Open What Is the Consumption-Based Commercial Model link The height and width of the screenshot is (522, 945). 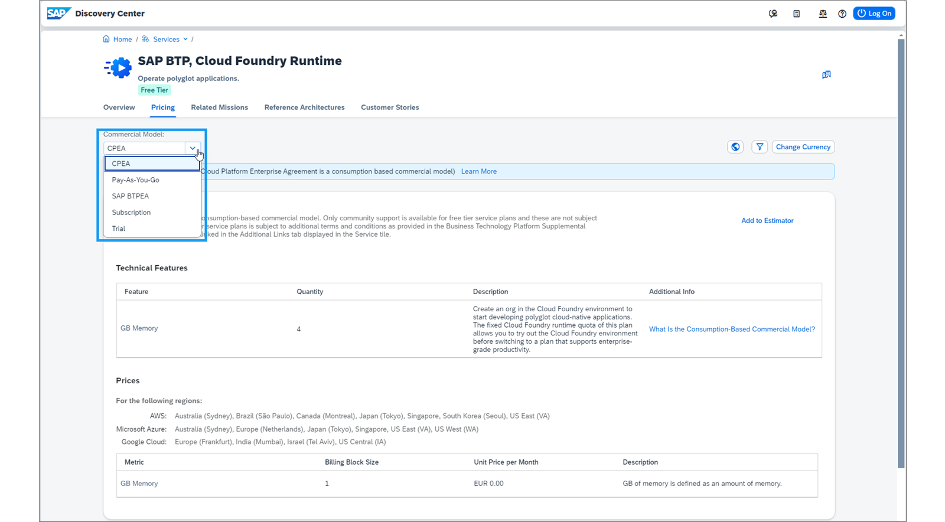click(x=732, y=329)
